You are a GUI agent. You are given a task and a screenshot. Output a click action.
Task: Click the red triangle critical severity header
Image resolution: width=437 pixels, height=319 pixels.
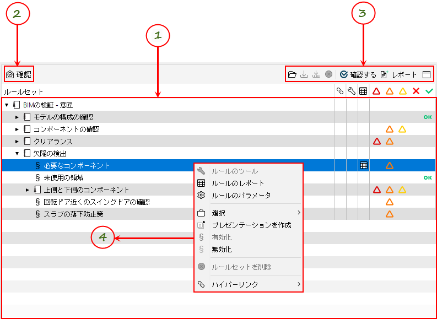tap(376, 91)
